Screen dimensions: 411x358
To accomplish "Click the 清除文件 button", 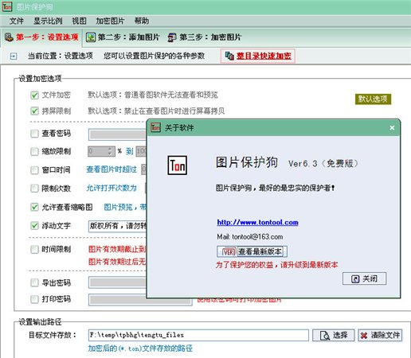I will [x=380, y=335].
